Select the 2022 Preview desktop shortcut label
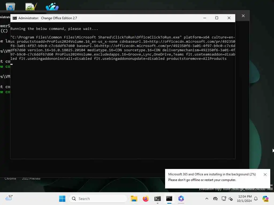Viewport: 274px width, 205px height. 31,179
